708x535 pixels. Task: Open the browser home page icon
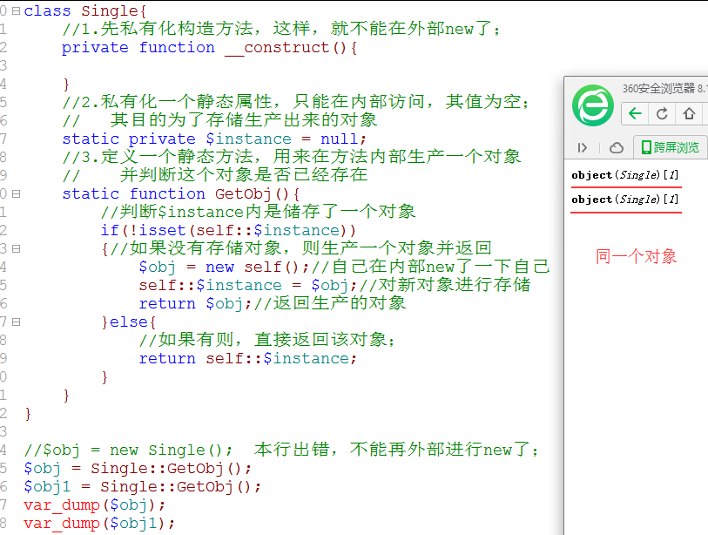[x=689, y=113]
